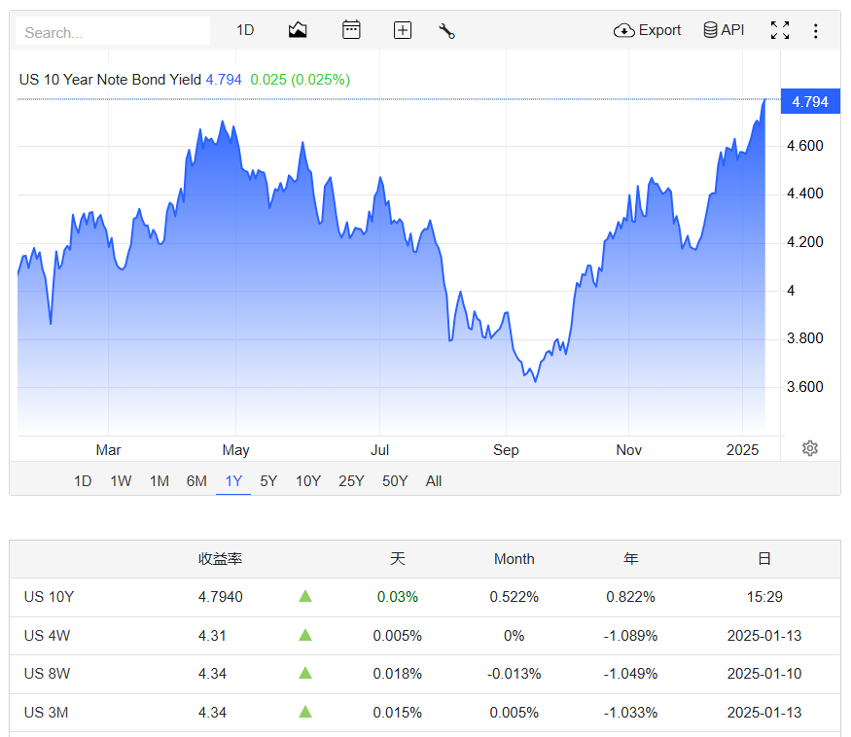Toggle fullscreen chart view
Image resolution: width=851 pixels, height=737 pixels.
pyautogui.click(x=780, y=30)
